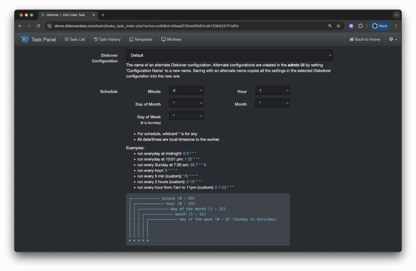Click the "hour (0 – 23)" diagram line
The image size is (416, 271).
pos(180,203)
